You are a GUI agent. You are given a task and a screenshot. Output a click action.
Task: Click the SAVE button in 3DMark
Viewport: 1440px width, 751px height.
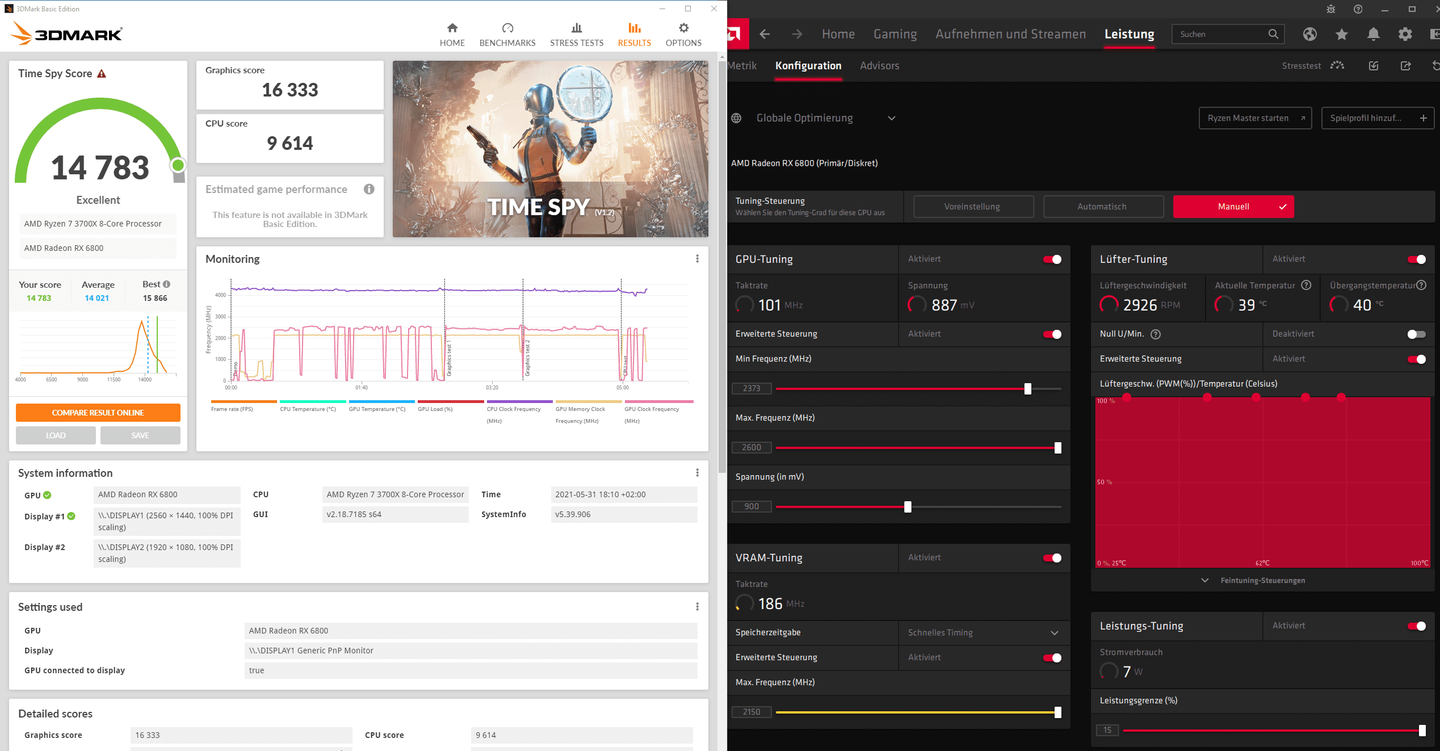(140, 435)
